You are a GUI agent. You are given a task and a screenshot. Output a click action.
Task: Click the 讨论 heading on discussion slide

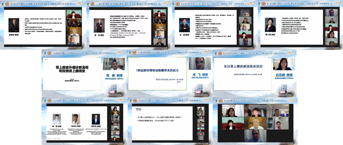138,109
